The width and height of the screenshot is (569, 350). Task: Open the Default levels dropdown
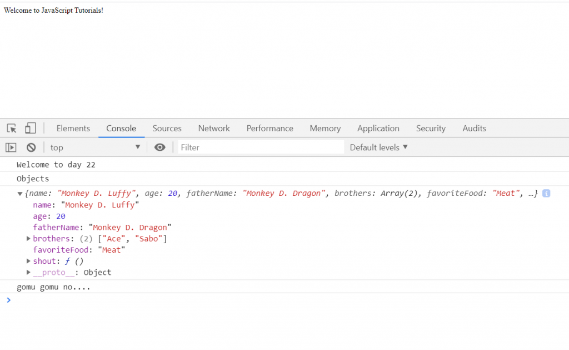(x=379, y=147)
